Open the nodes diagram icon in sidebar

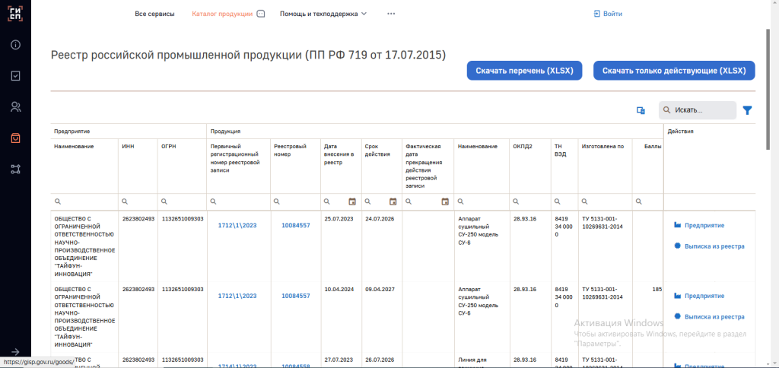[15, 170]
